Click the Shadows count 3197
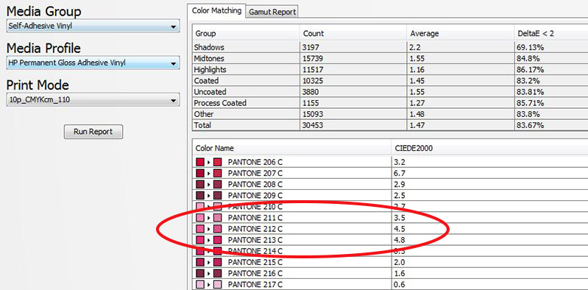This screenshot has height=290, width=588. [x=311, y=47]
